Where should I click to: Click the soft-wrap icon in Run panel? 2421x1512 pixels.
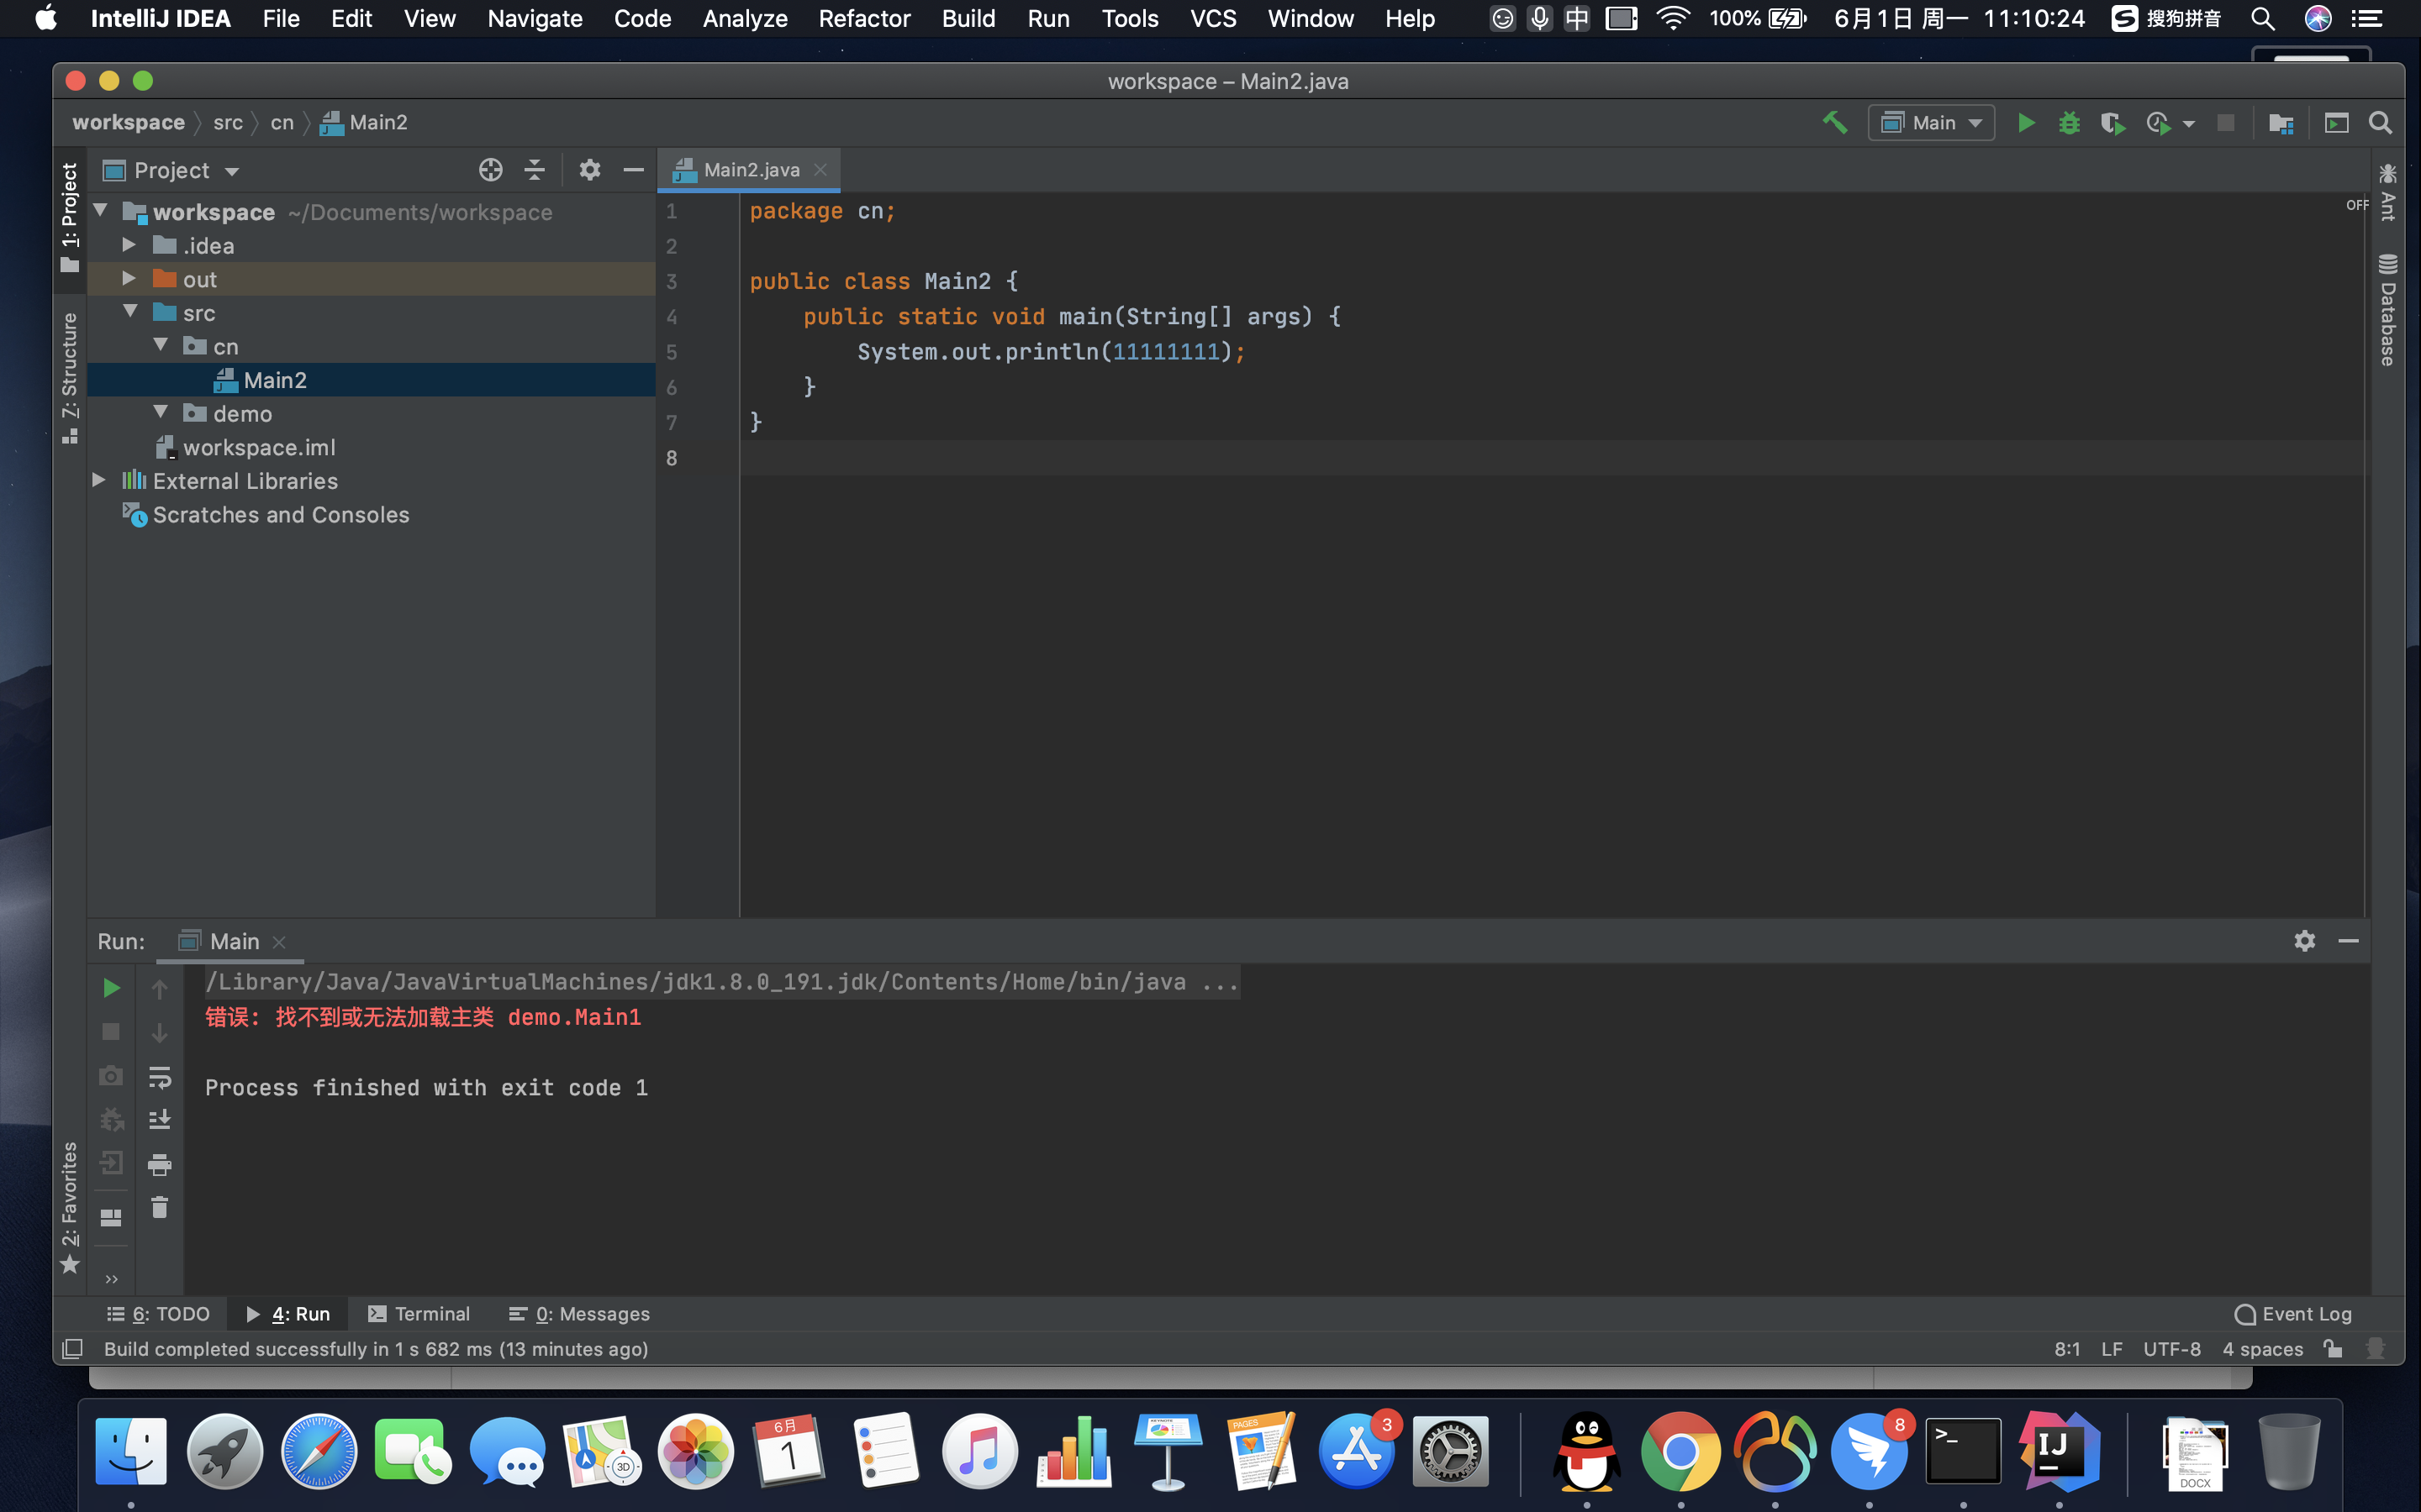tap(159, 1077)
